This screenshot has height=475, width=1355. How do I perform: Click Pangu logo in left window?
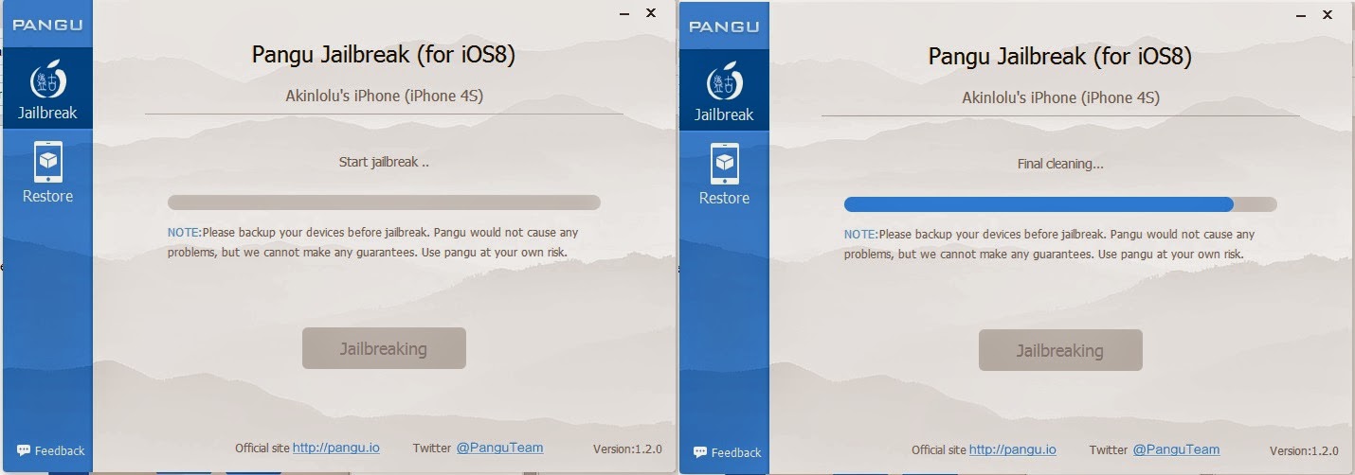(x=47, y=25)
